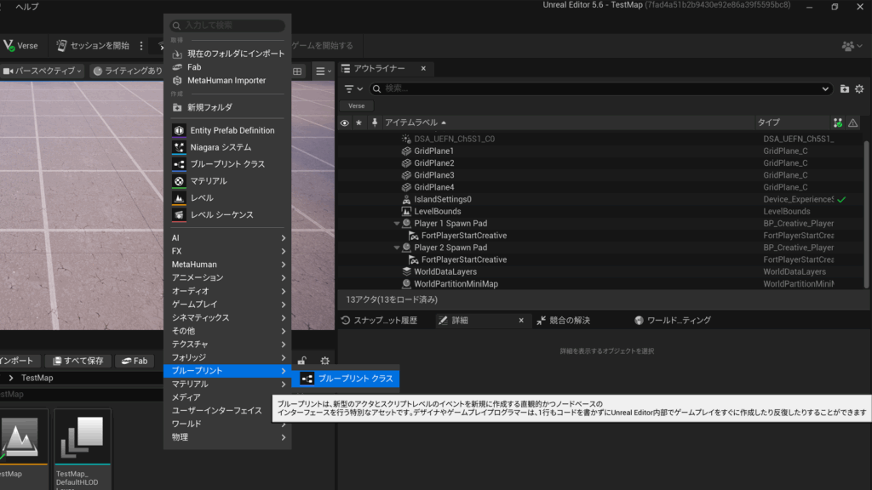
Task: Sort by アイテムラベル column header
Action: [x=415, y=122]
